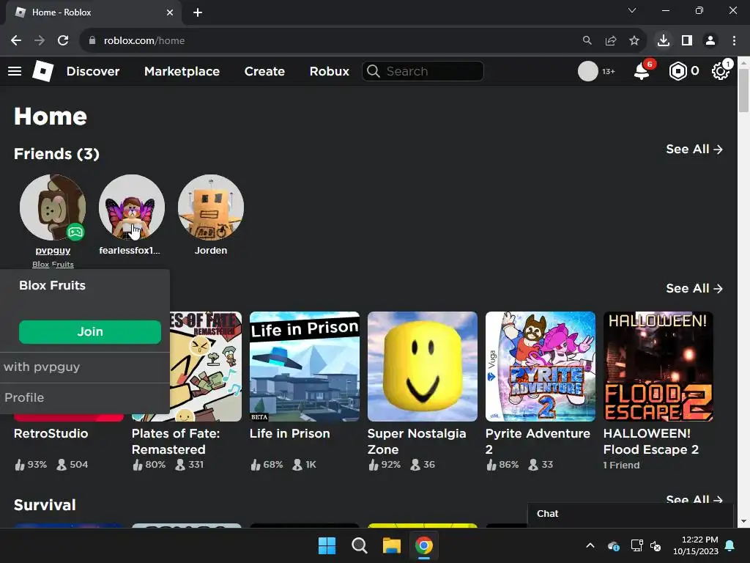Click 'Blox Fruits' popup heading

[x=52, y=285]
